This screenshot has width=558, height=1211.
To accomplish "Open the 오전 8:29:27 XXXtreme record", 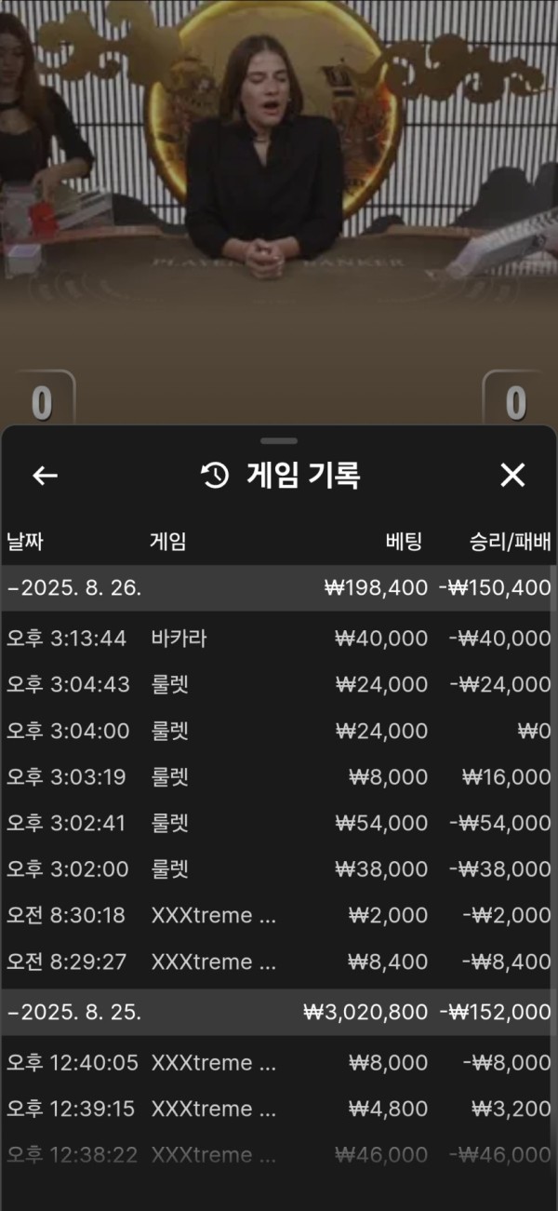I will click(279, 962).
